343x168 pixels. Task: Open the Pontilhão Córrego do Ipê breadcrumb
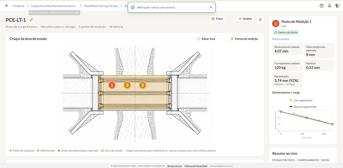pyautogui.click(x=101, y=6)
